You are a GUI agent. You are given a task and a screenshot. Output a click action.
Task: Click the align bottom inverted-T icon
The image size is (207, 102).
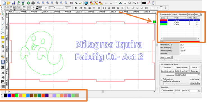[x=166, y=8]
